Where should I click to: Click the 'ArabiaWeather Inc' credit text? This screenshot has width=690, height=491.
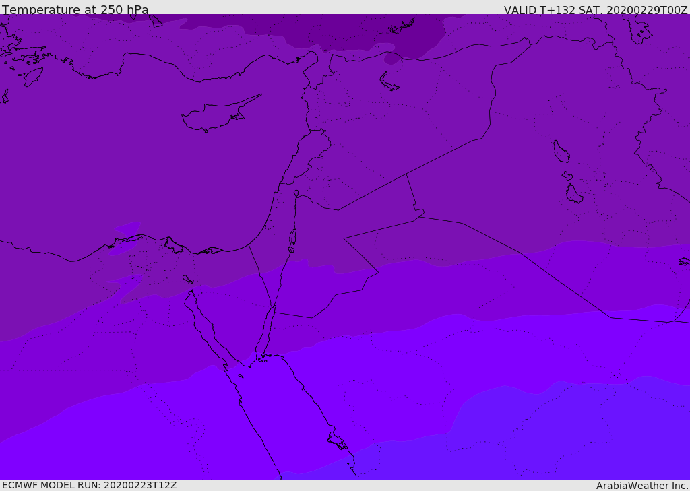point(642,486)
